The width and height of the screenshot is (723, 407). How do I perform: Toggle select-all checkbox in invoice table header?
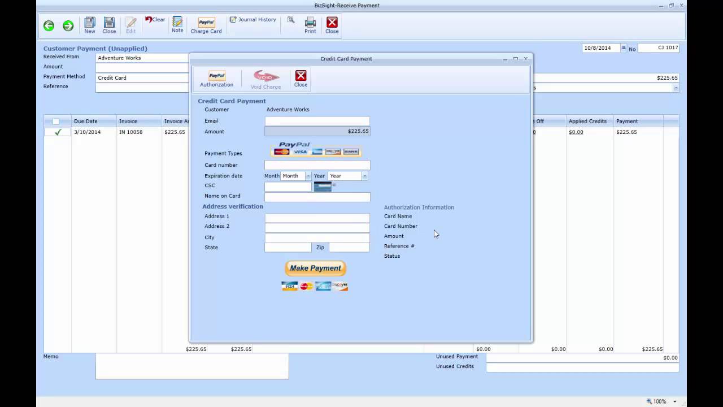tap(56, 121)
